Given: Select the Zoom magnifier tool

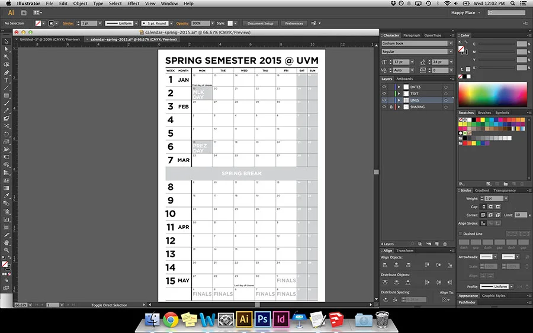Looking at the screenshot, I should point(6,251).
